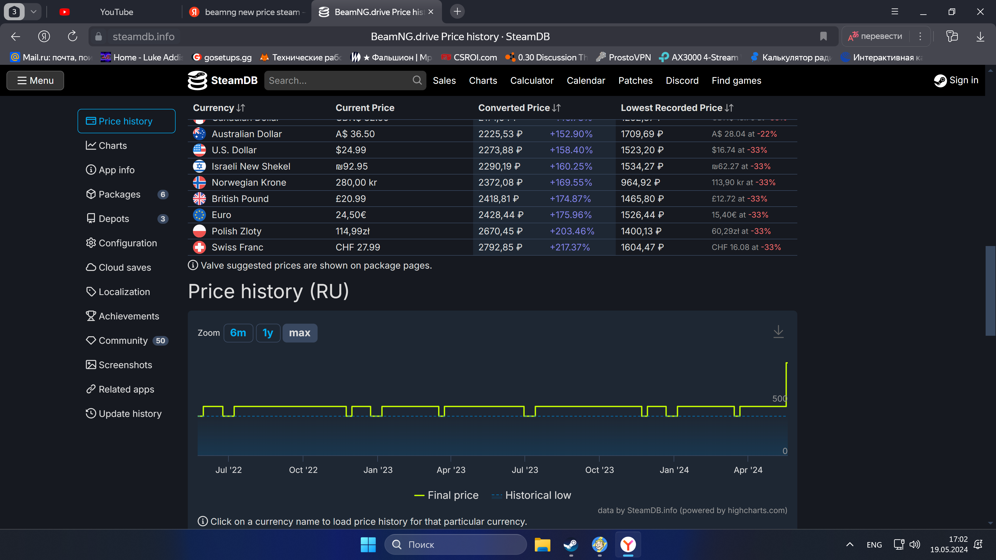Screen dimensions: 996x560
Task: Open the tab group counter showing 3
Action: [14, 12]
